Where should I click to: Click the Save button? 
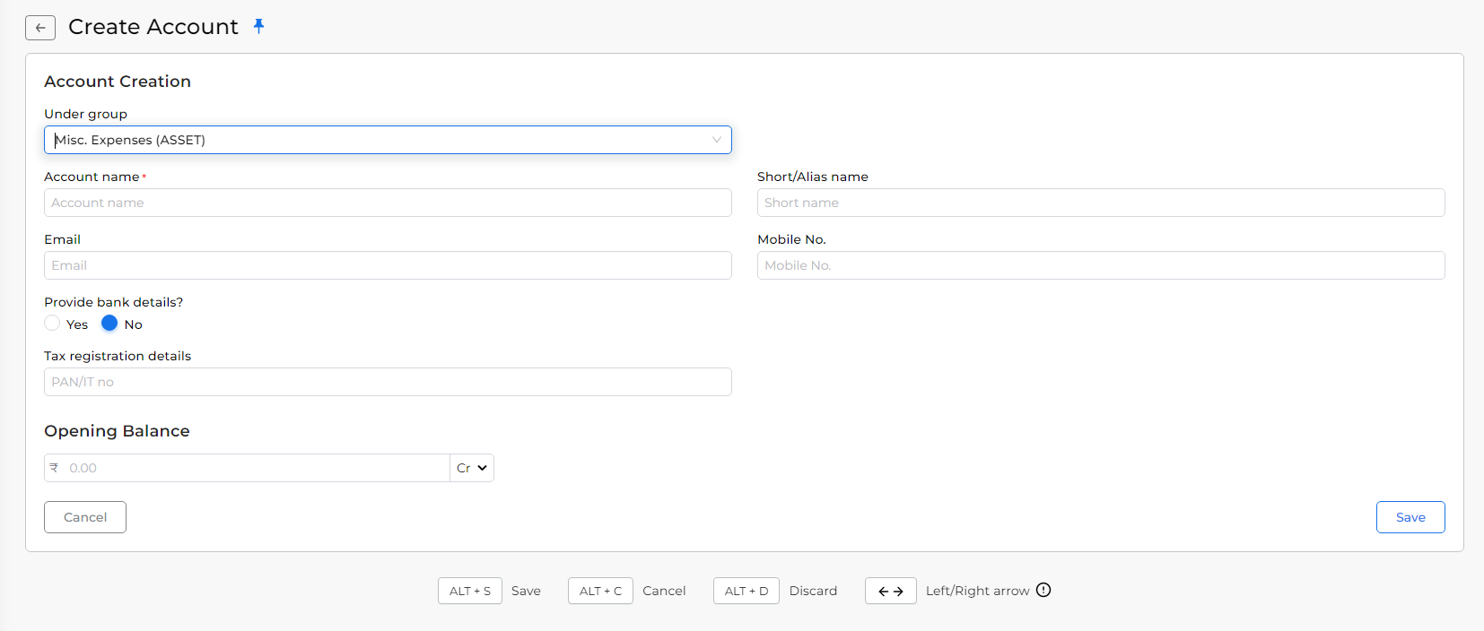point(1410,517)
